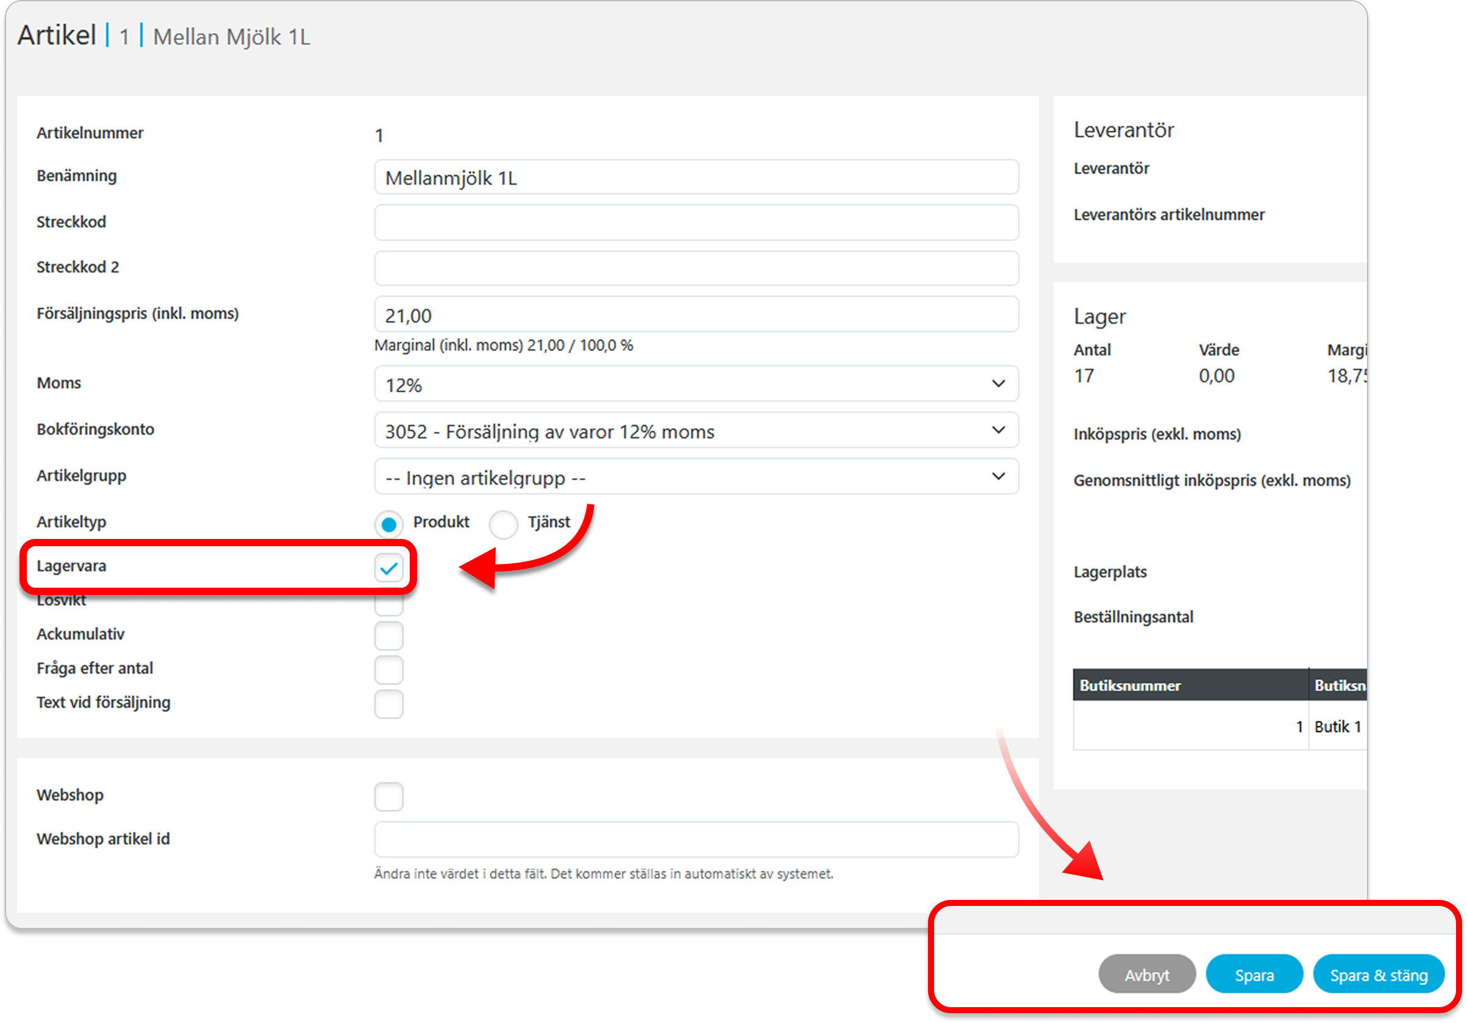Click the Marginal (inkl. moms) text
This screenshot has height=1023, width=1467.
pos(504,345)
